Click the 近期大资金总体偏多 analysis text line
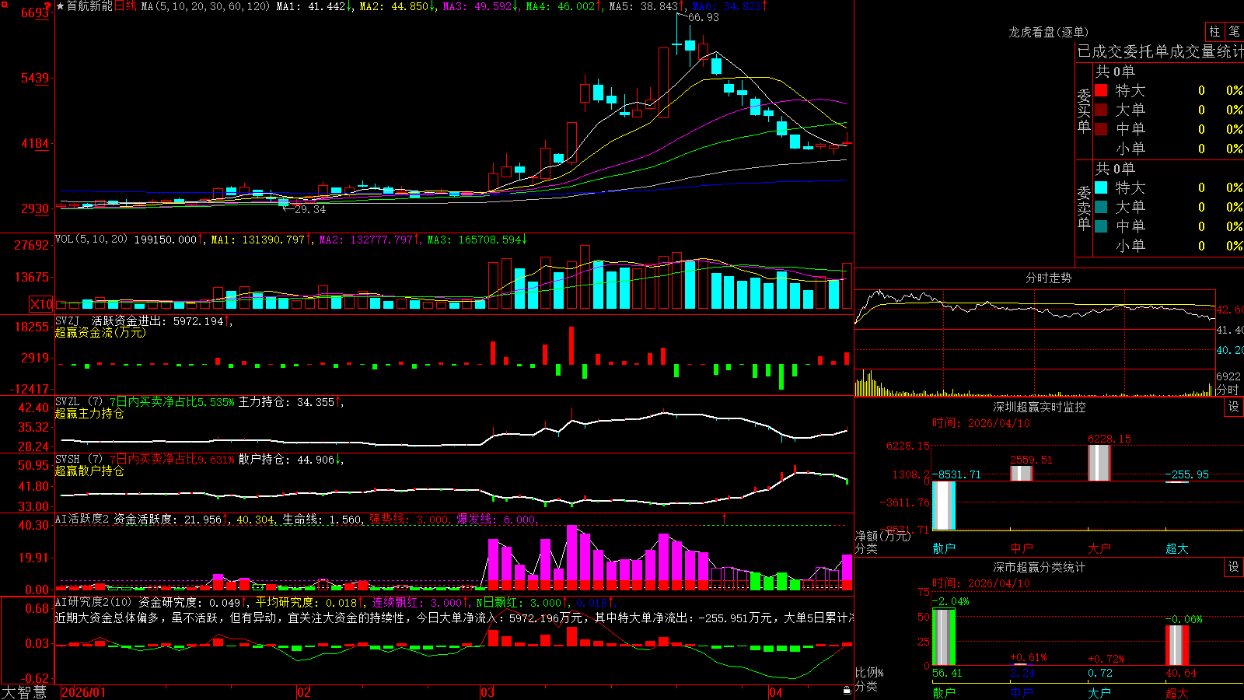 (x=454, y=618)
